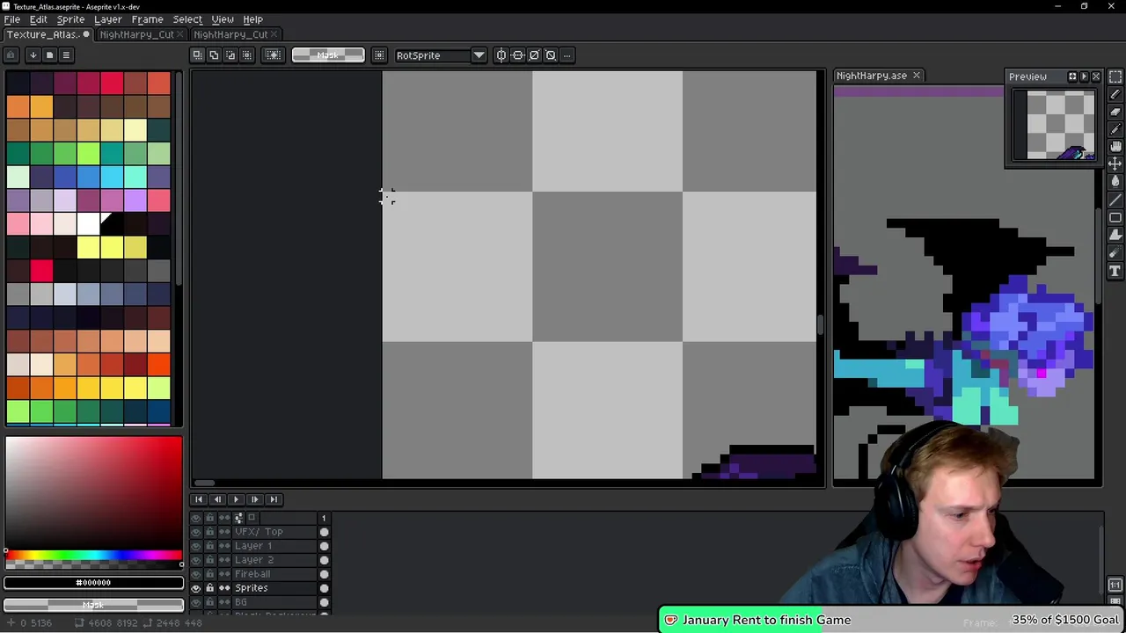The width and height of the screenshot is (1126, 633).
Task: Lock the Sprites layer
Action: [209, 588]
